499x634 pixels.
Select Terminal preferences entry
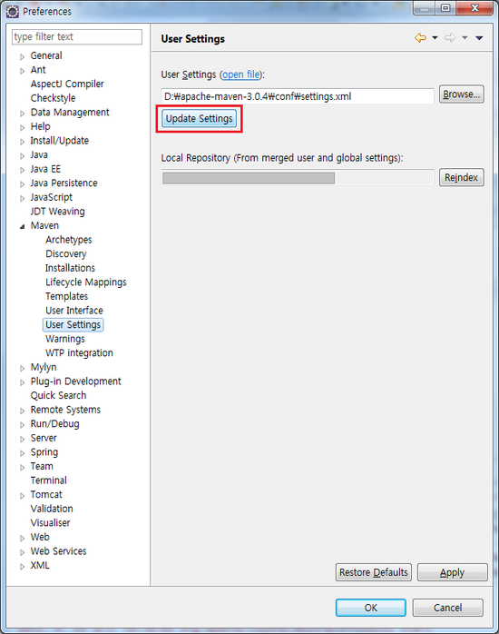click(48, 480)
